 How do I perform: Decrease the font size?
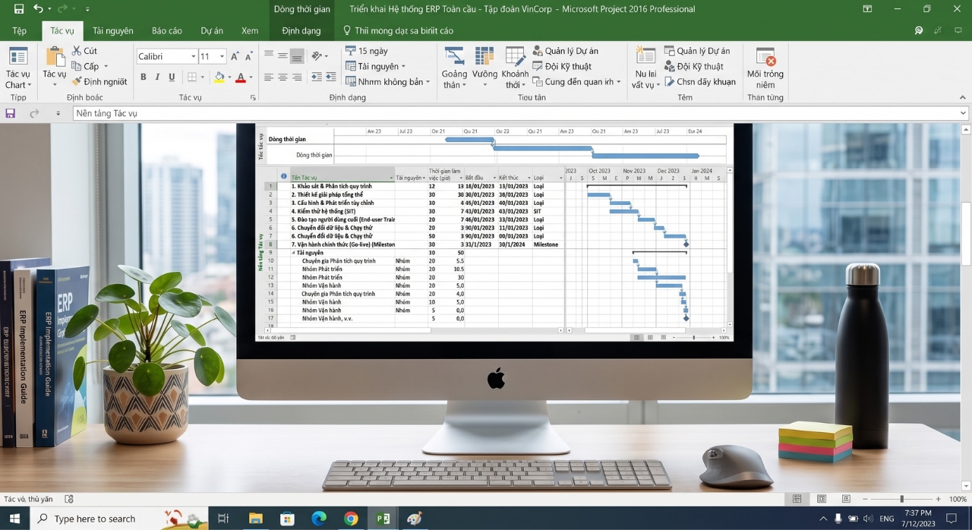coord(249,56)
